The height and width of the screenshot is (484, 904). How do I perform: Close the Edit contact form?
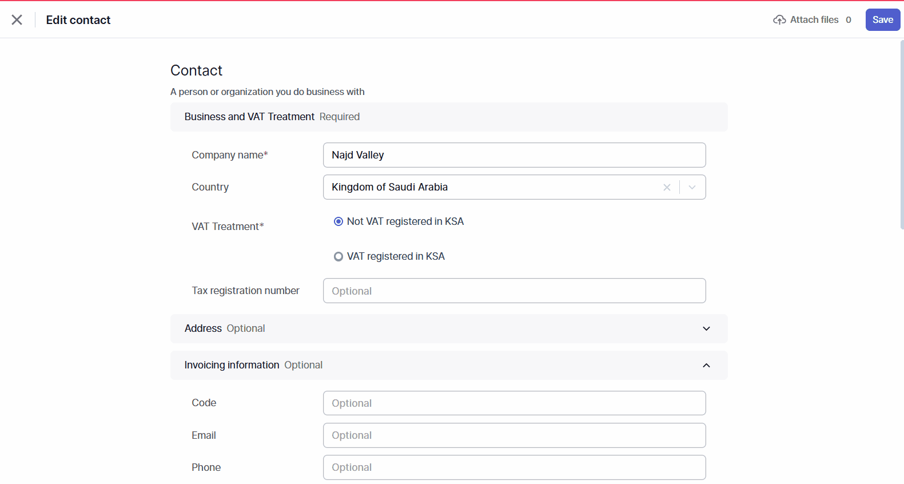click(17, 20)
